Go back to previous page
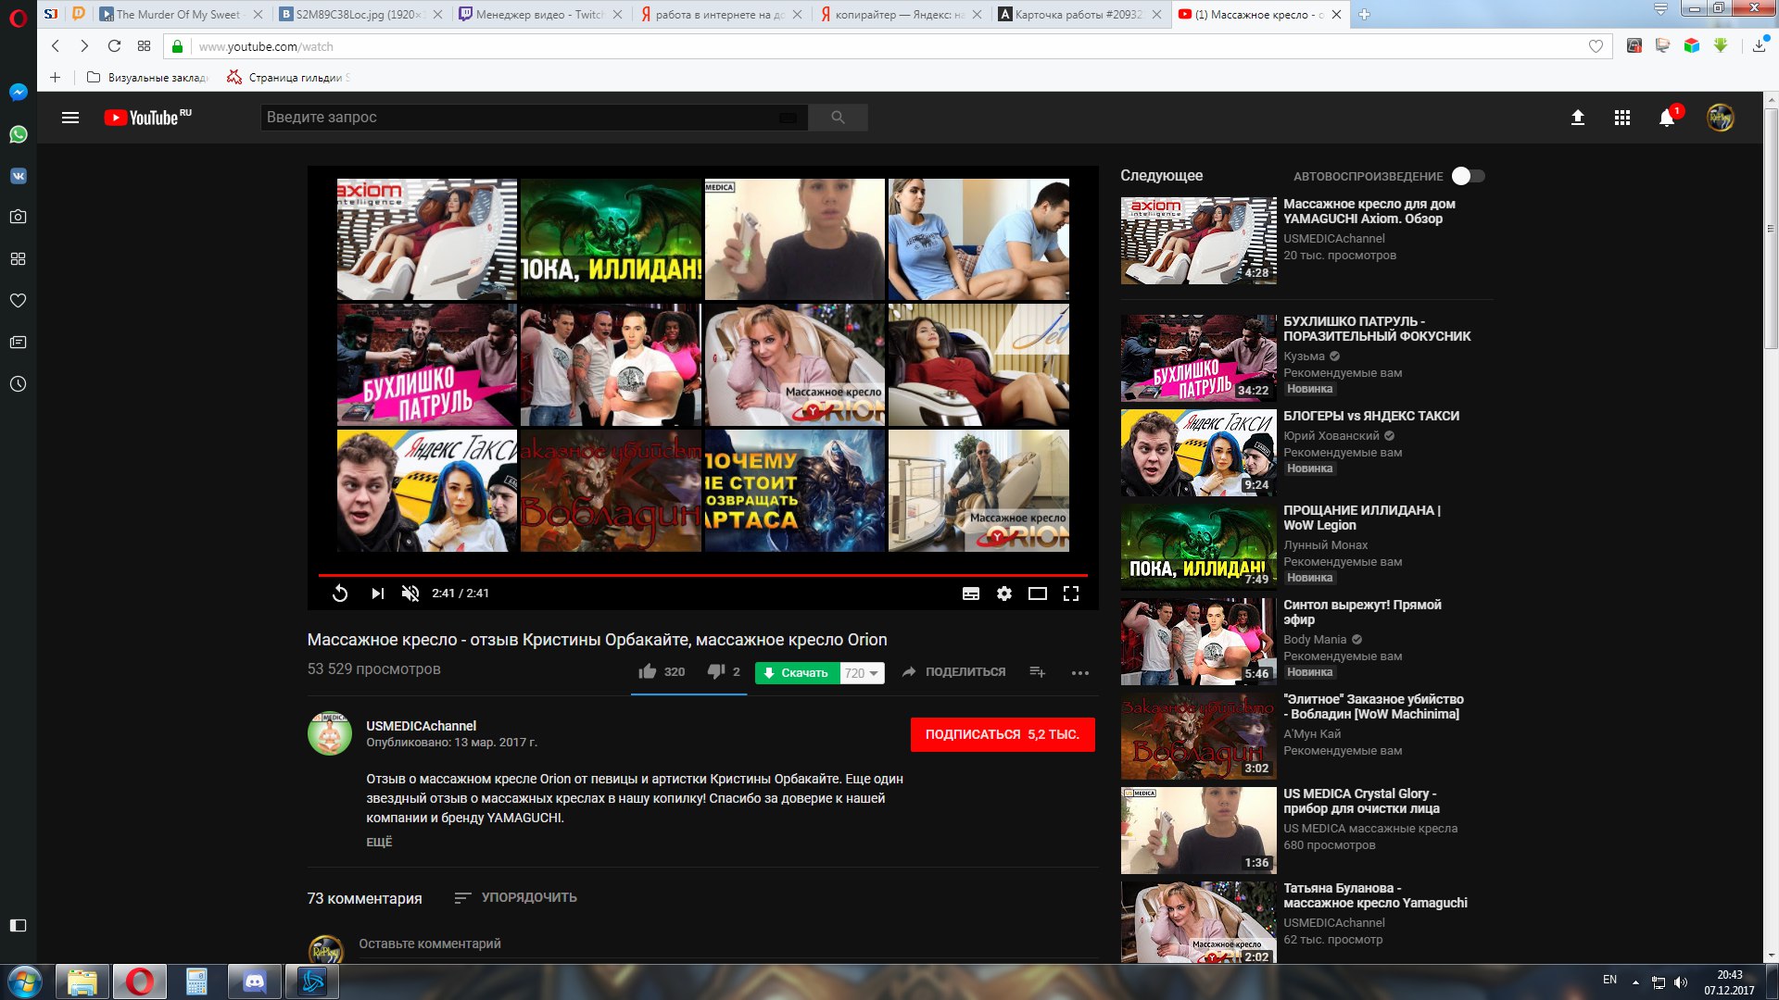This screenshot has width=1779, height=1000. 56,46
